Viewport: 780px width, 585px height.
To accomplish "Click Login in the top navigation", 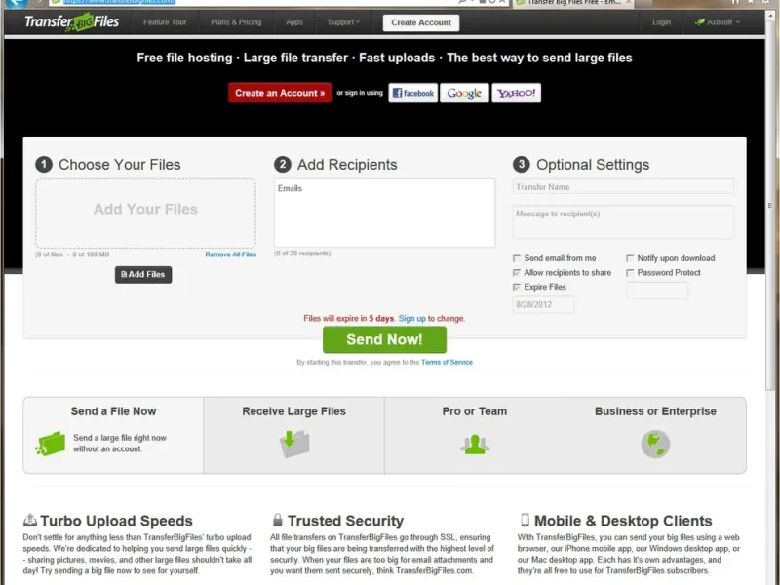I will 661,22.
